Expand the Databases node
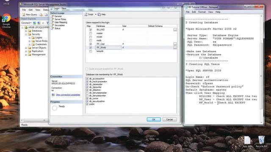This screenshot has height=152, width=271. pos(26,31)
